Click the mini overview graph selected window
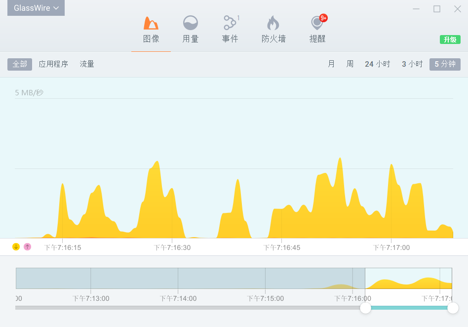 (408, 278)
